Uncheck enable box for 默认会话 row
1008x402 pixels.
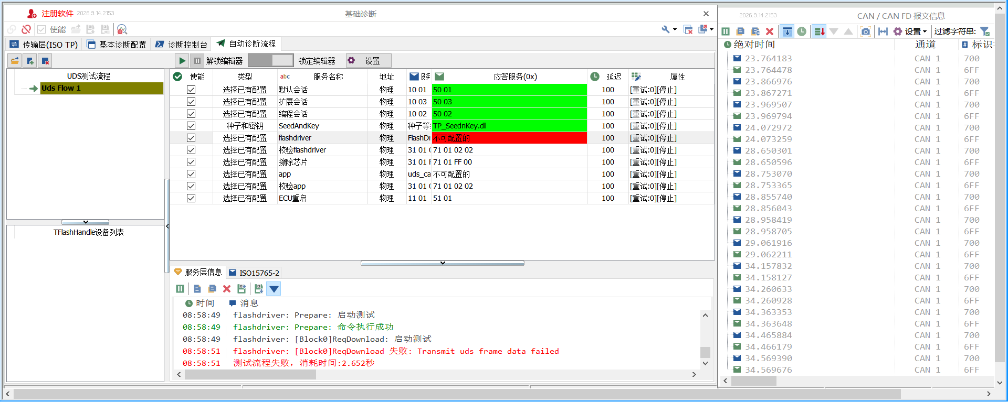pos(191,90)
